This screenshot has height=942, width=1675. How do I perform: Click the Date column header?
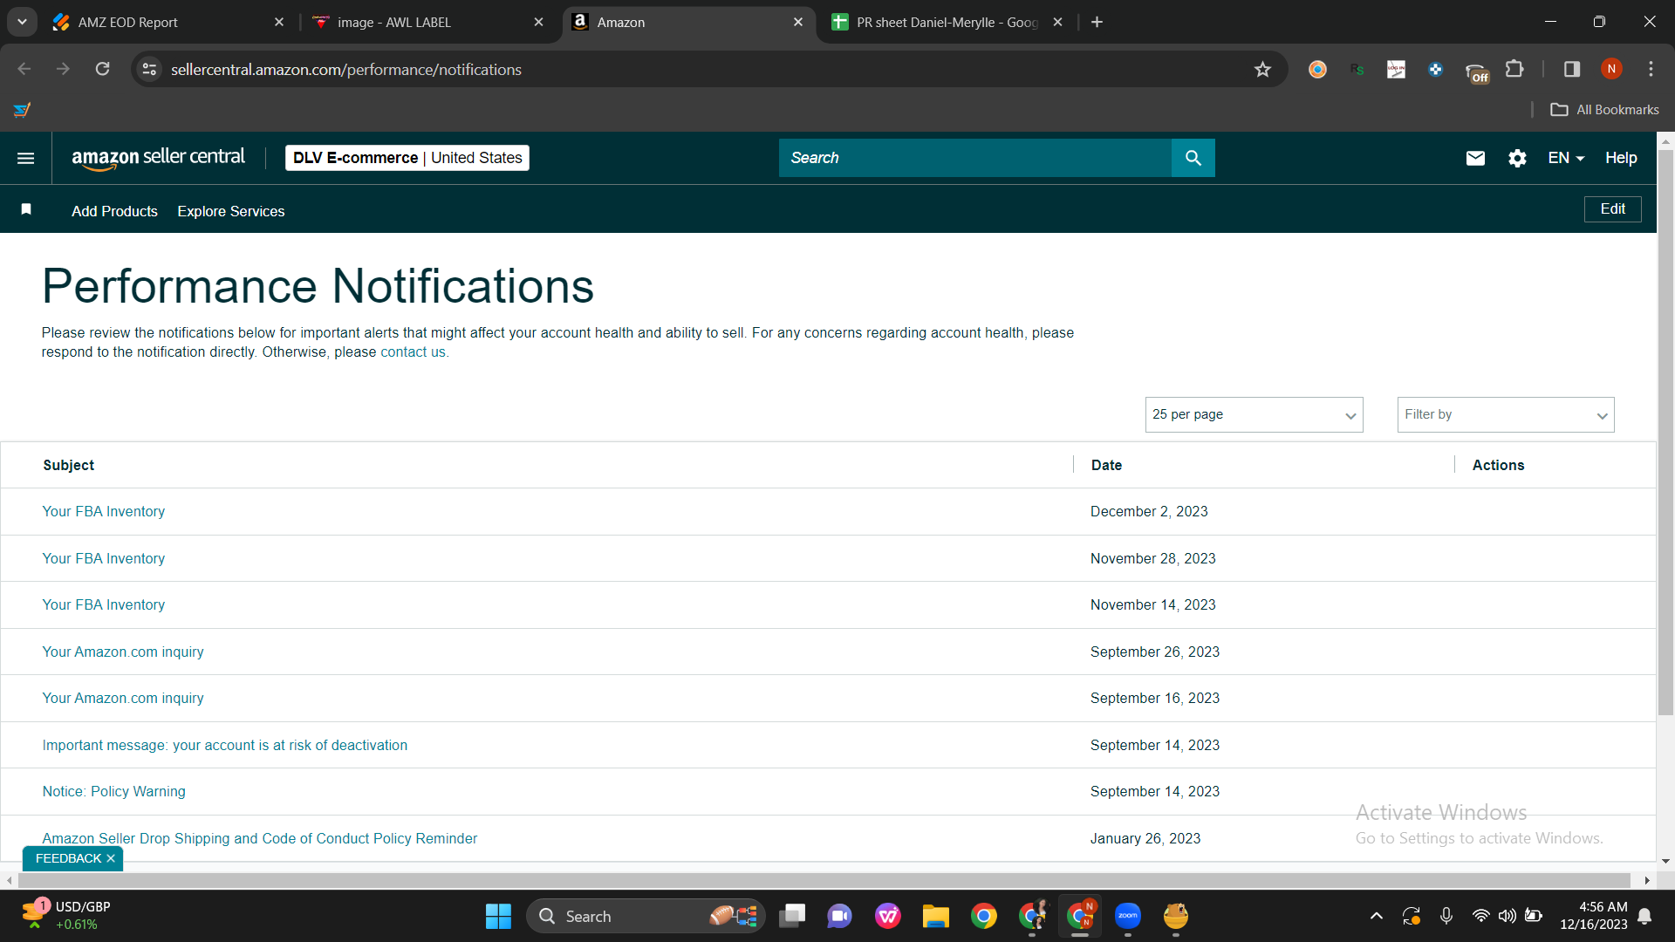(x=1106, y=465)
